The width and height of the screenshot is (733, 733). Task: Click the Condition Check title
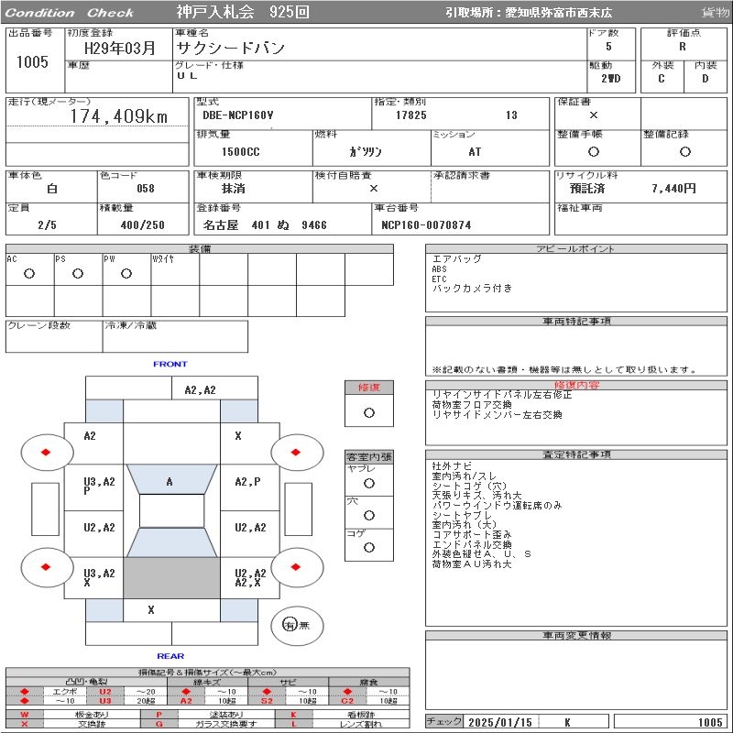coord(70,13)
